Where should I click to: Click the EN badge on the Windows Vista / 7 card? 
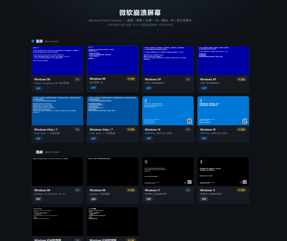[x=77, y=129]
